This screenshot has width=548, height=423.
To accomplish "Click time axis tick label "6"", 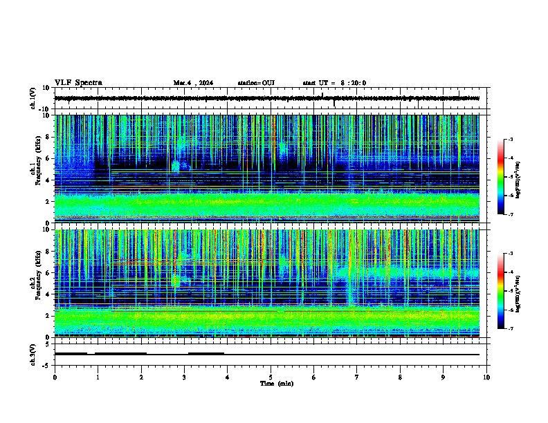I will pyautogui.click(x=314, y=377).
